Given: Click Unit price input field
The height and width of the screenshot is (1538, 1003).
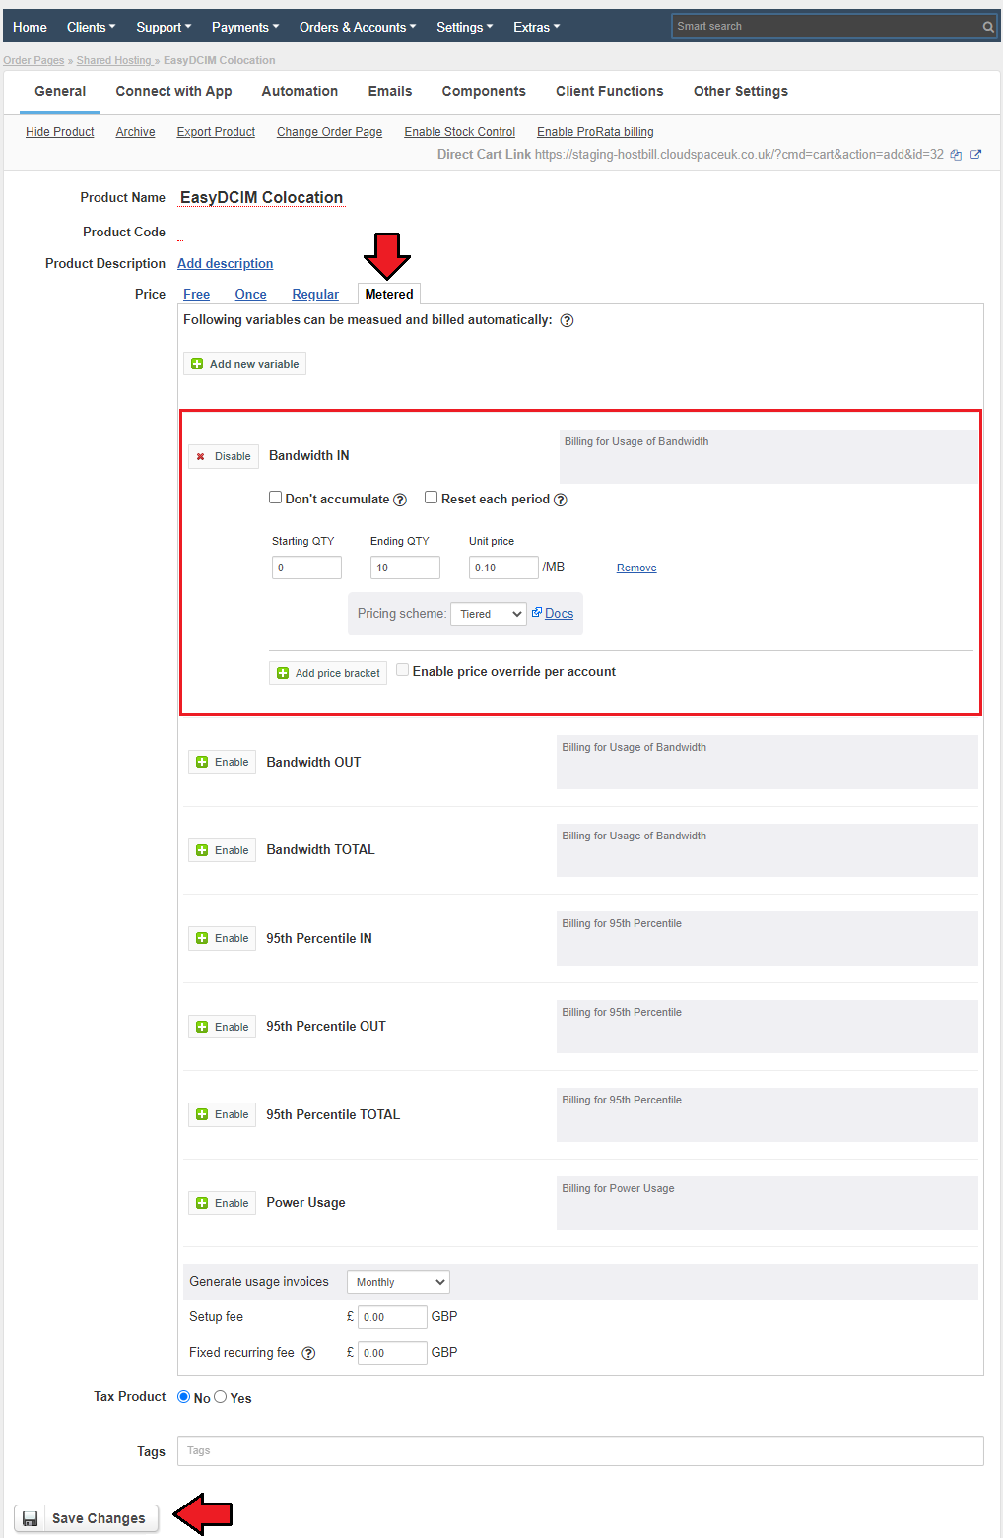Looking at the screenshot, I should [x=503, y=568].
